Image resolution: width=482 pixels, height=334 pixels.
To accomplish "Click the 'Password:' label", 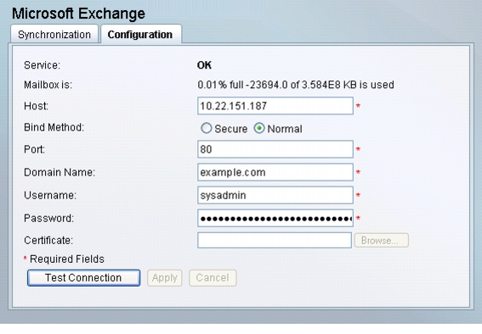I will (48, 219).
